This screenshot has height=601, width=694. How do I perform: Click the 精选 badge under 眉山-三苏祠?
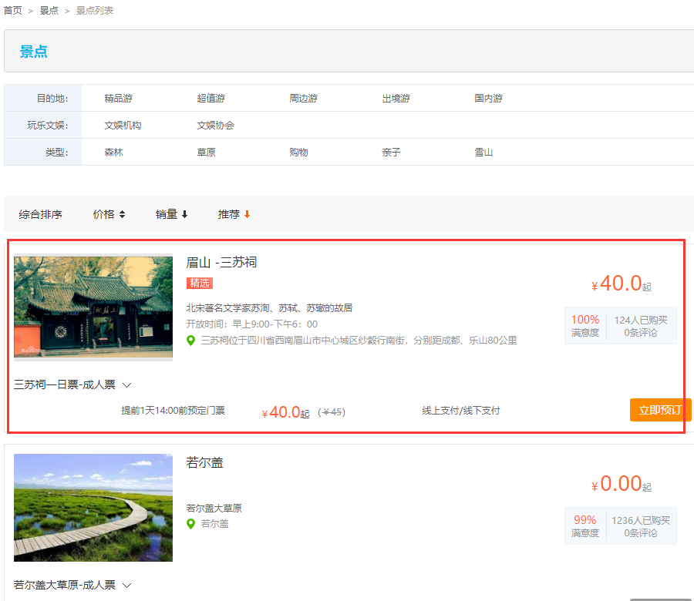coord(200,284)
